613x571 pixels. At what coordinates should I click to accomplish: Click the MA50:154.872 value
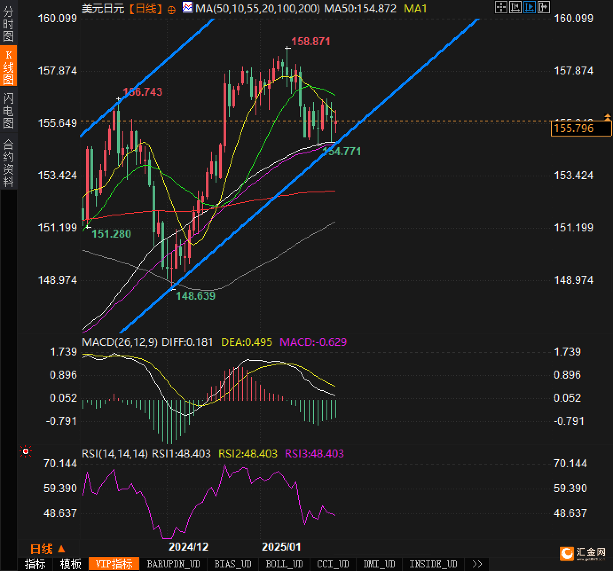click(360, 8)
